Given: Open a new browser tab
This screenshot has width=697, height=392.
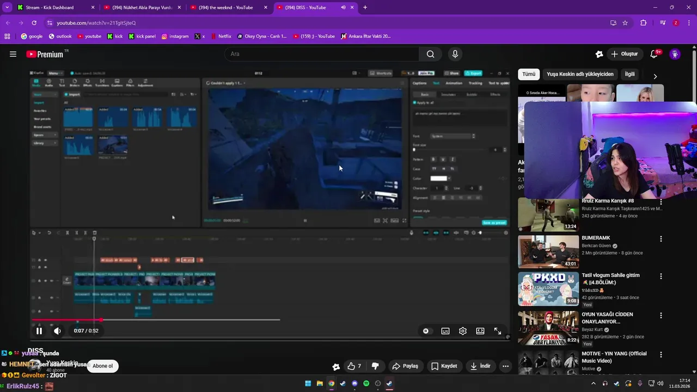Looking at the screenshot, I should pyautogui.click(x=365, y=8).
